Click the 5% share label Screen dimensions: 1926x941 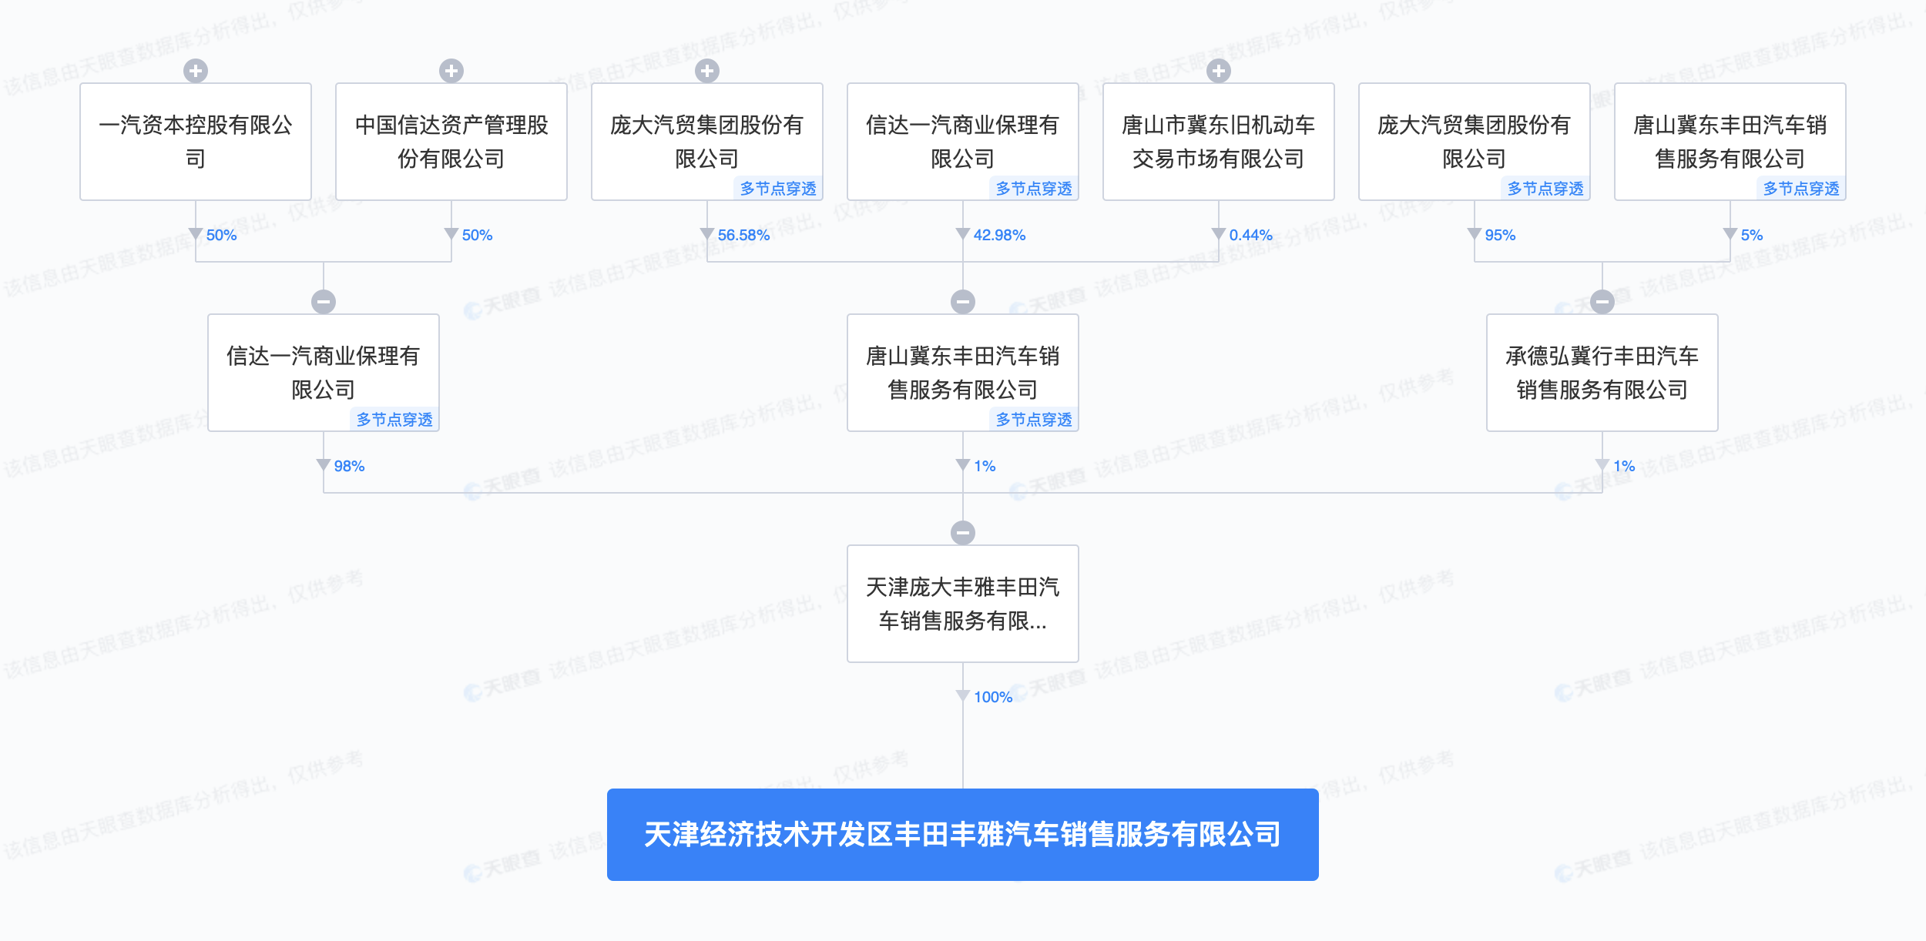[x=1751, y=235]
